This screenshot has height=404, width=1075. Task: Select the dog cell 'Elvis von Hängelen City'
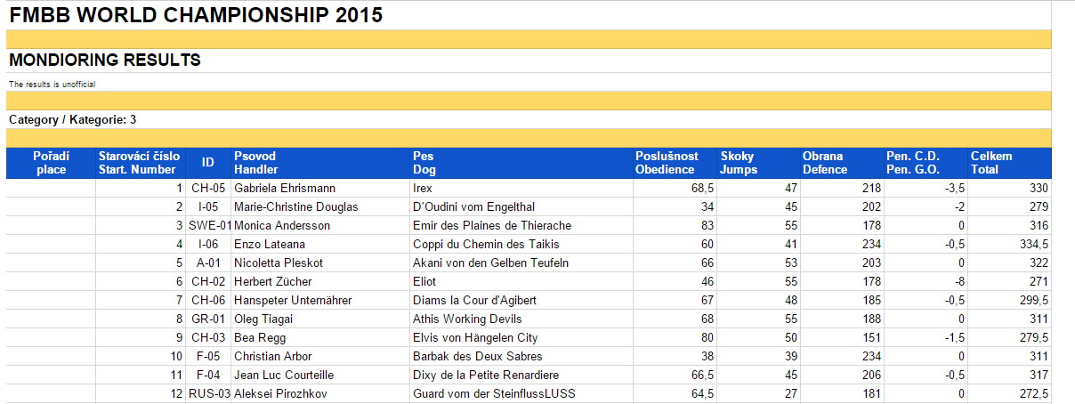click(475, 338)
